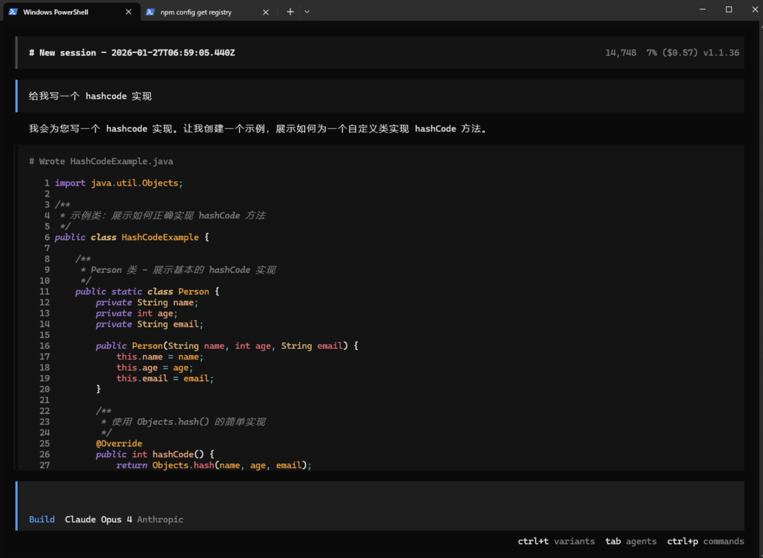Click the New session header title
The height and width of the screenshot is (558, 763).
click(x=132, y=53)
